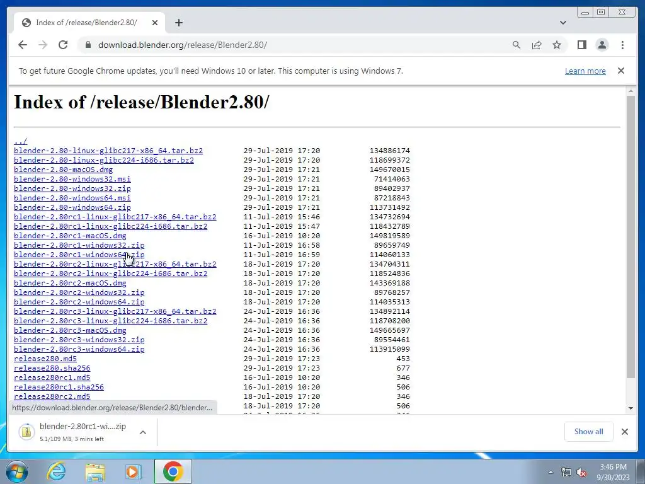Viewport: 645px width, 484px height.
Task: Open the zoom magnifier icon in address bar
Action: [x=517, y=45]
